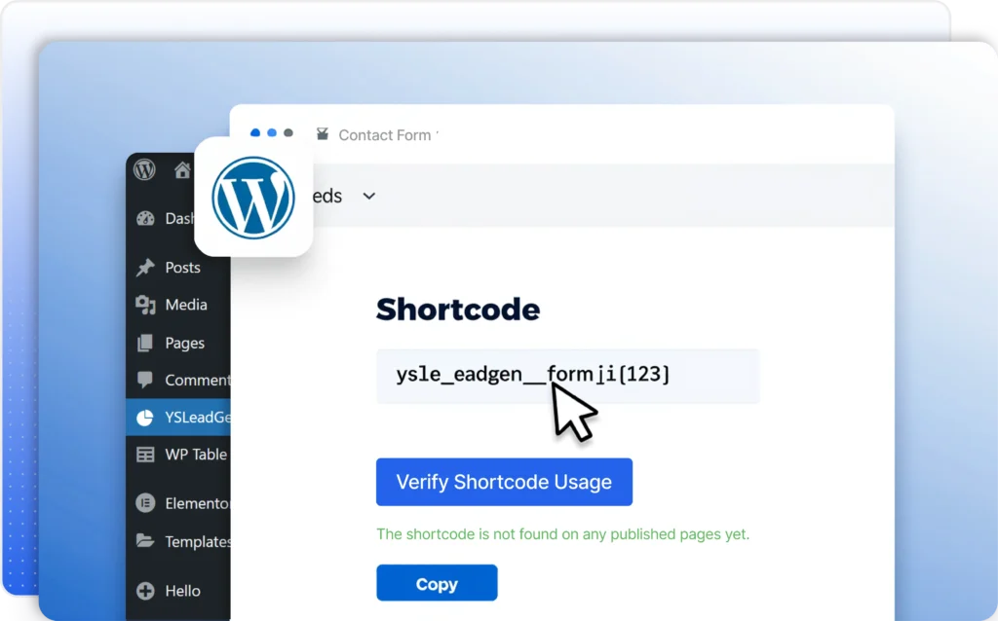
Task: Click the Elementor circle icon
Action: 145,503
